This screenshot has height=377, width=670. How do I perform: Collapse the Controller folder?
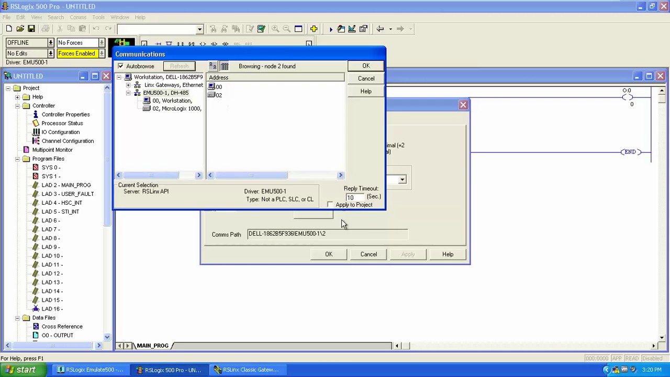click(17, 106)
